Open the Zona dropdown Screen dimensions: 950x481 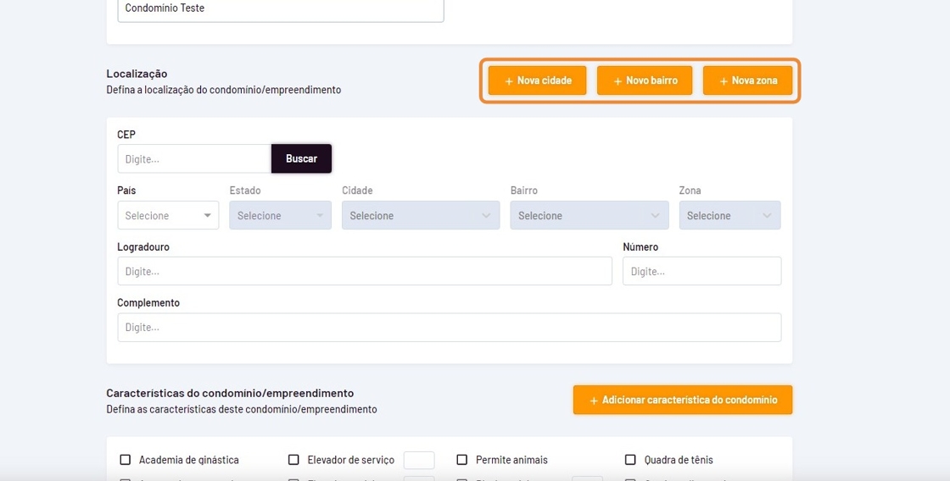click(729, 216)
